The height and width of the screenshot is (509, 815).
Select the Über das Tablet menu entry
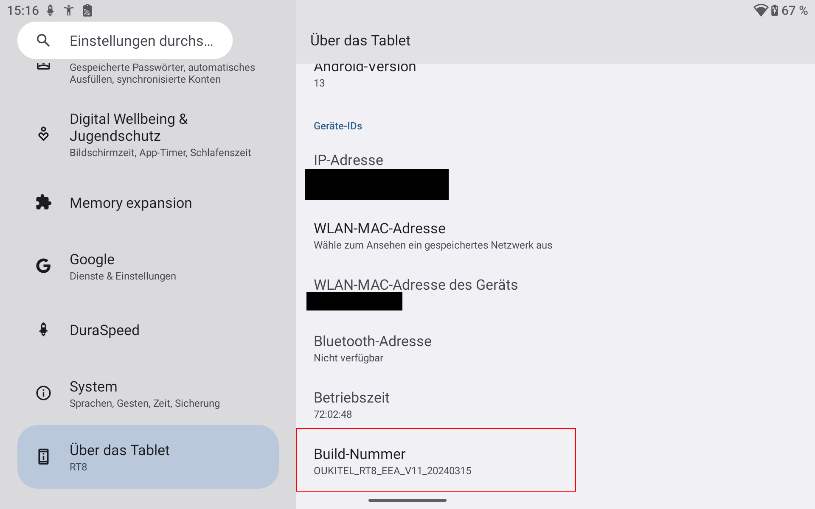(x=148, y=457)
